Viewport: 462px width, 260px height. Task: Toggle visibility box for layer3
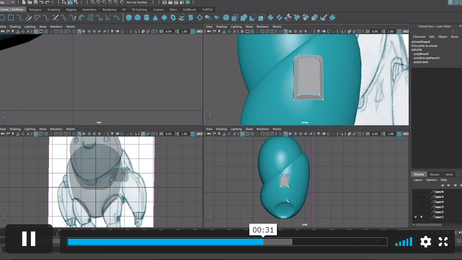415,207
